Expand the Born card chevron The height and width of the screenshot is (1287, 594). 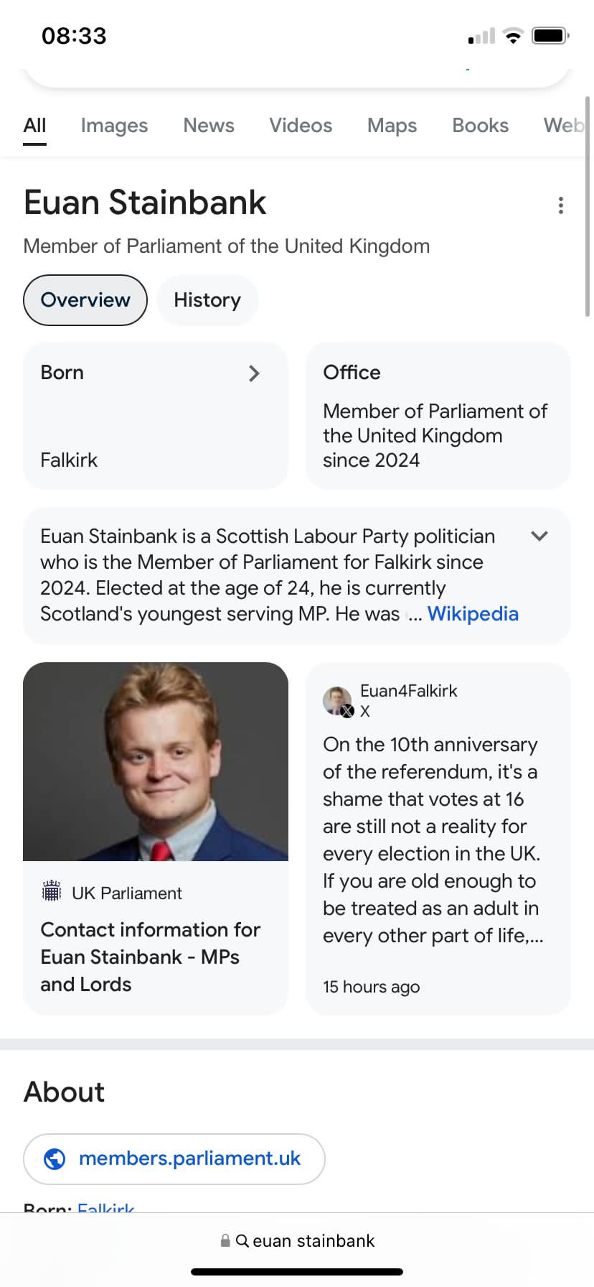coord(254,373)
